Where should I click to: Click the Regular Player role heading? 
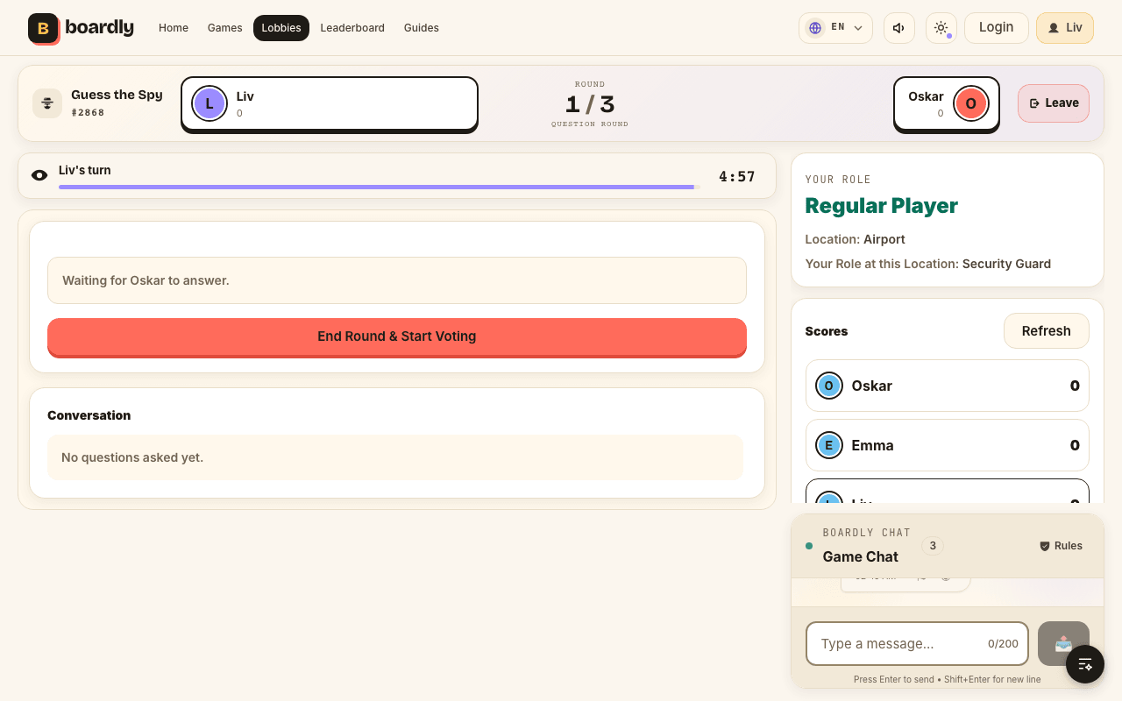tap(882, 206)
